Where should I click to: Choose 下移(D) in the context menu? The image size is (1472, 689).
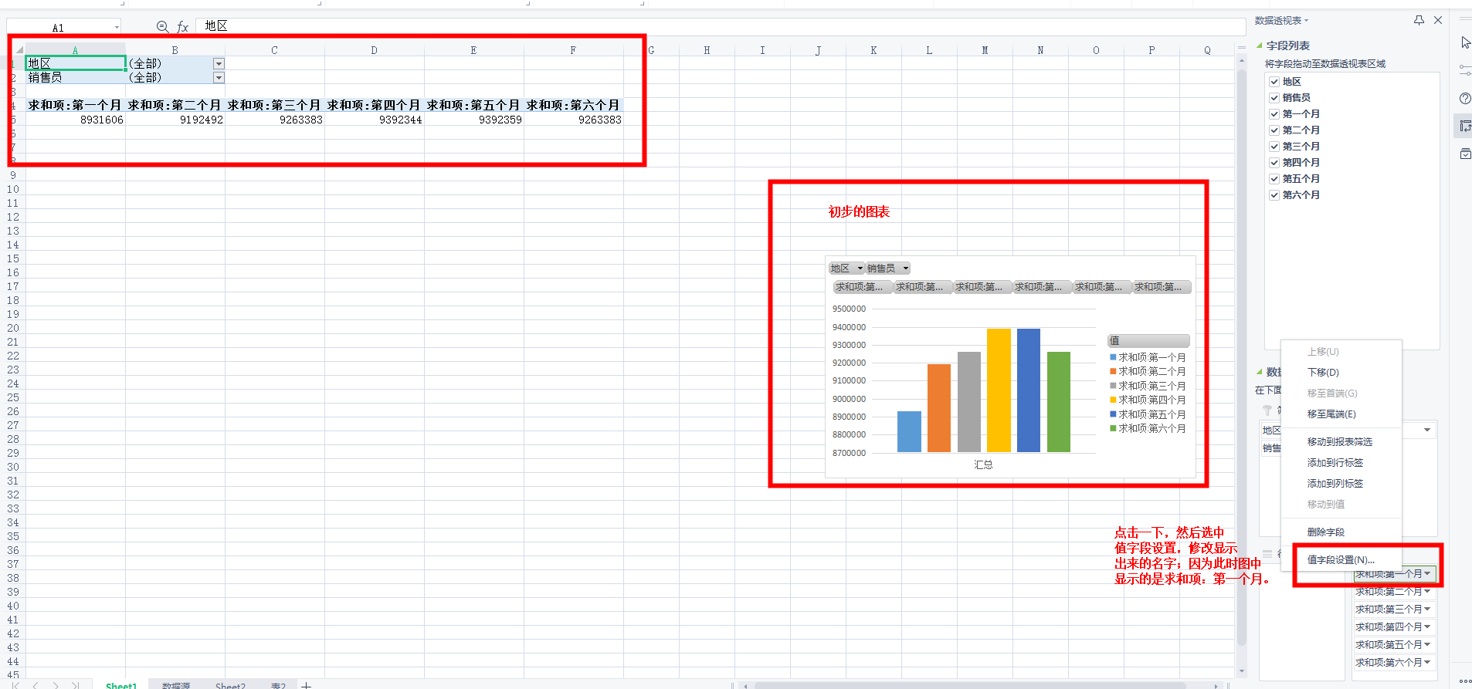point(1341,372)
